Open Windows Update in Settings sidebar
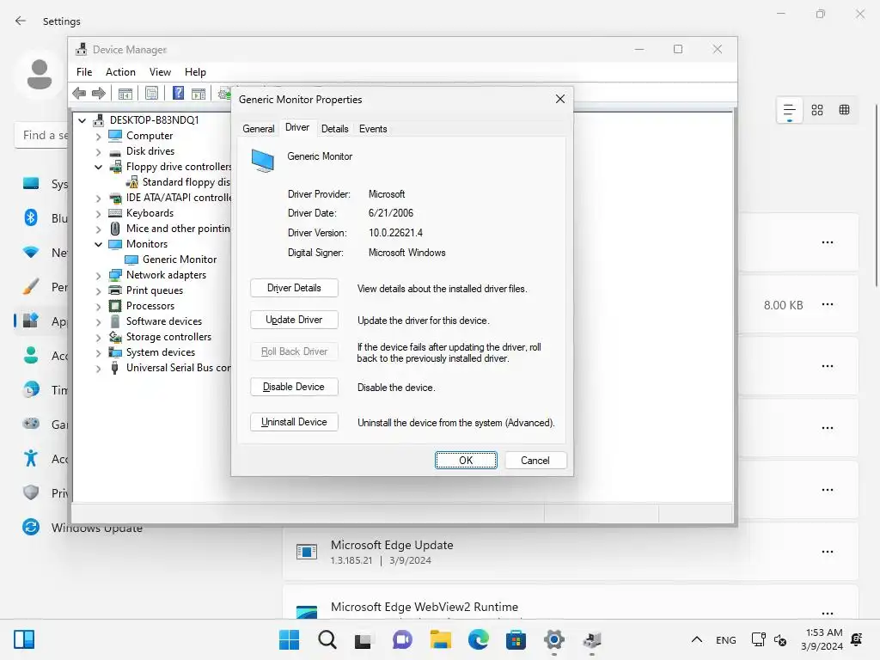This screenshot has width=880, height=660. tap(82, 527)
